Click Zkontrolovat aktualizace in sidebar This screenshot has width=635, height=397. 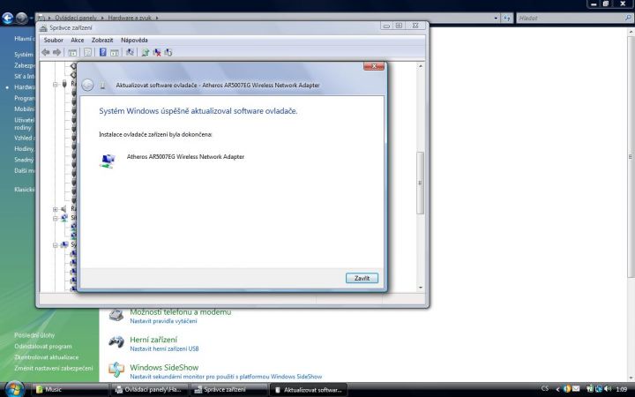46,357
